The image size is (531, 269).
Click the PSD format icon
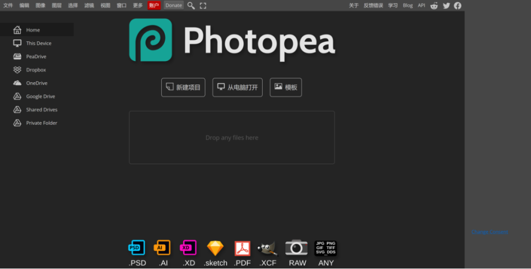tap(137, 248)
